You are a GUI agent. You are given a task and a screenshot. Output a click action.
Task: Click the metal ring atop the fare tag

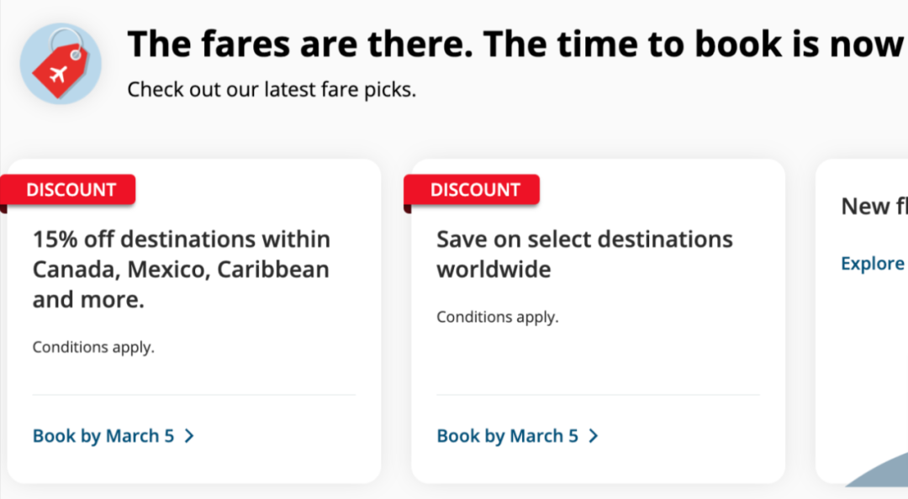coord(66,42)
